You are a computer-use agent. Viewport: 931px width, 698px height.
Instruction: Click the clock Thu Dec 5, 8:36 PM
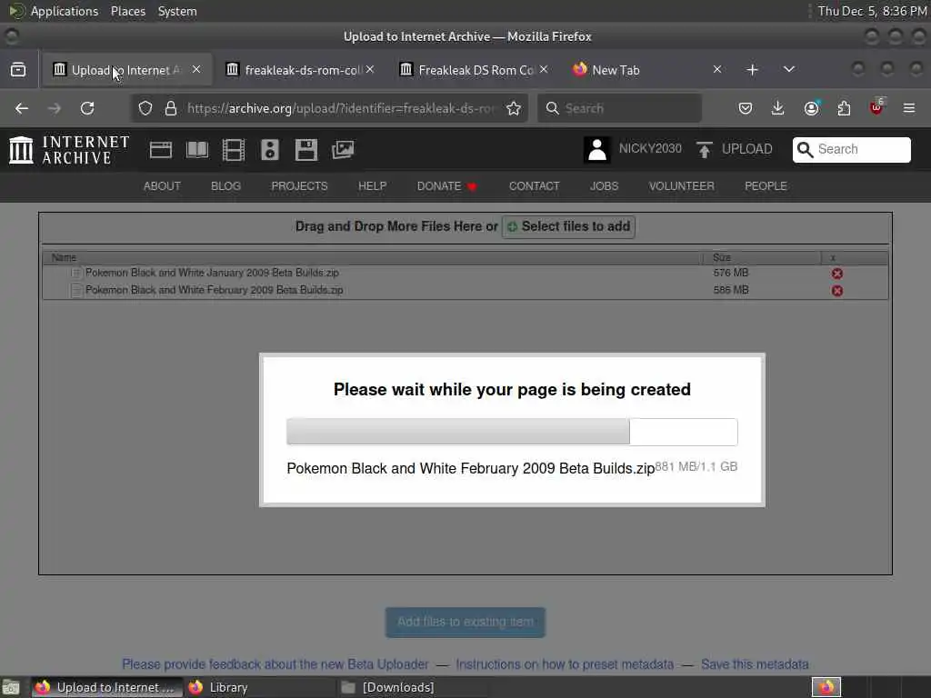(x=872, y=11)
